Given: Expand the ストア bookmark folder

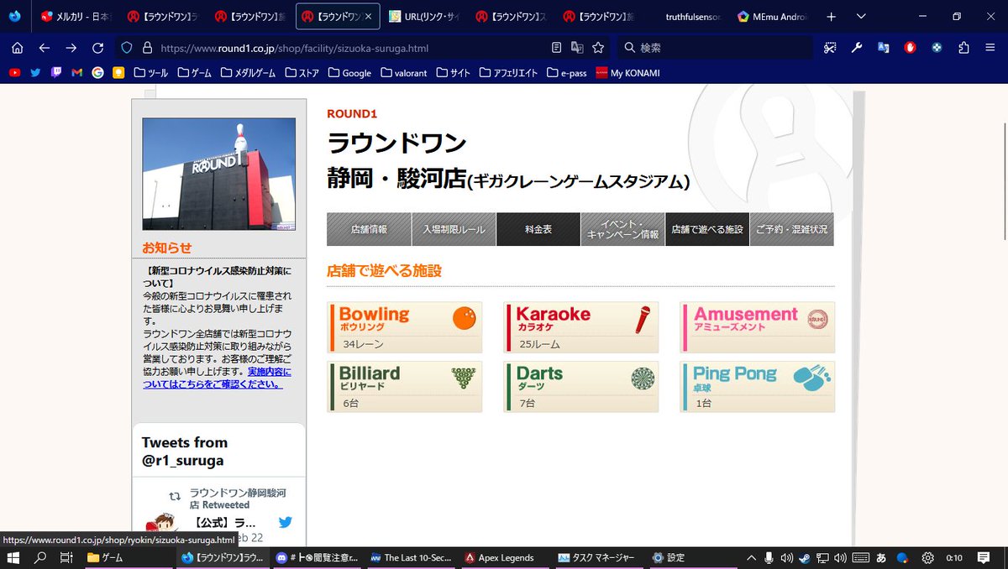Looking at the screenshot, I should point(302,73).
